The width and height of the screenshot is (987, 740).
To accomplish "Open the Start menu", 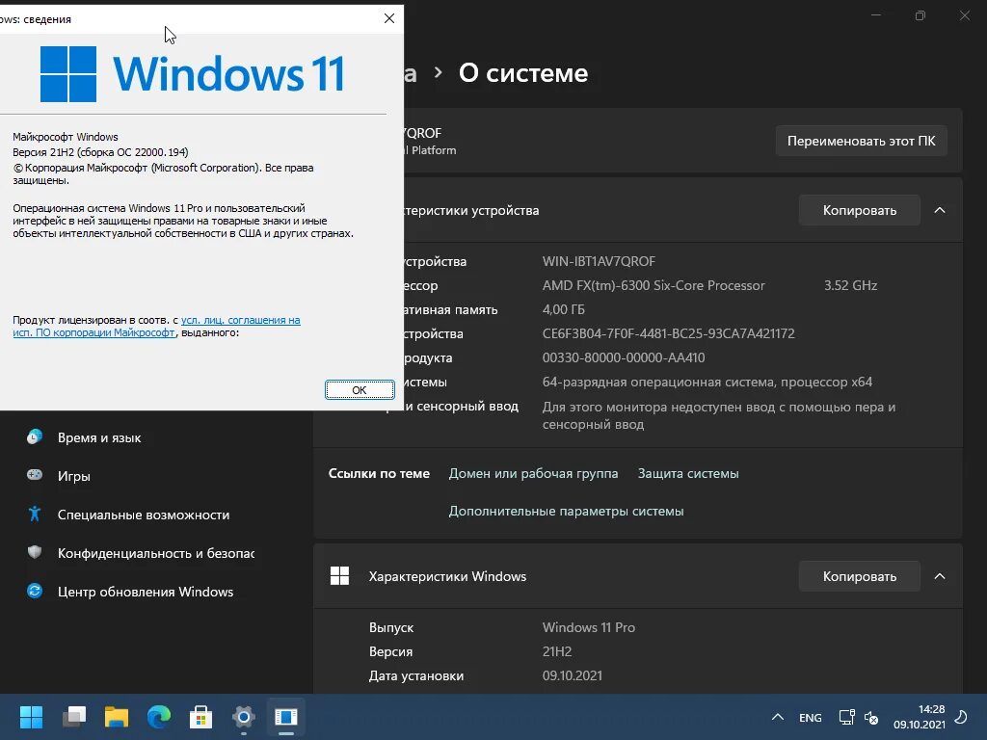I will (x=31, y=717).
